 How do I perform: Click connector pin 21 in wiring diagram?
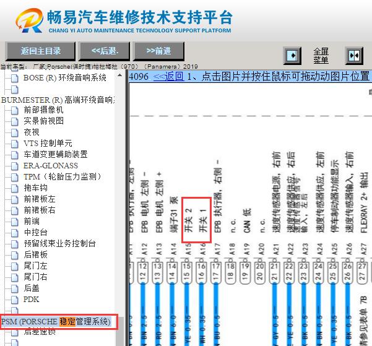[x=274, y=272]
